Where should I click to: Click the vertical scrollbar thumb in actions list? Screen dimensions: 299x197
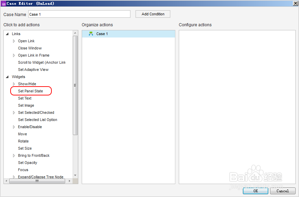[75, 85]
